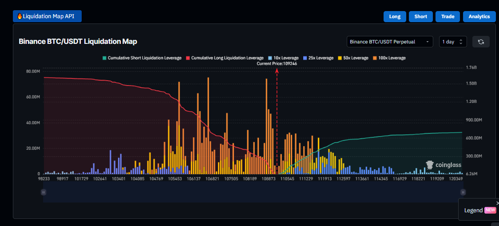Open the Long tab
Image resolution: width=499 pixels, height=226 pixels.
(395, 16)
